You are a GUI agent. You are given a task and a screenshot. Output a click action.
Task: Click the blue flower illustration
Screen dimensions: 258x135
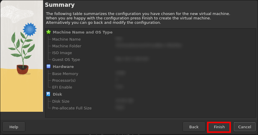[x=29, y=29]
